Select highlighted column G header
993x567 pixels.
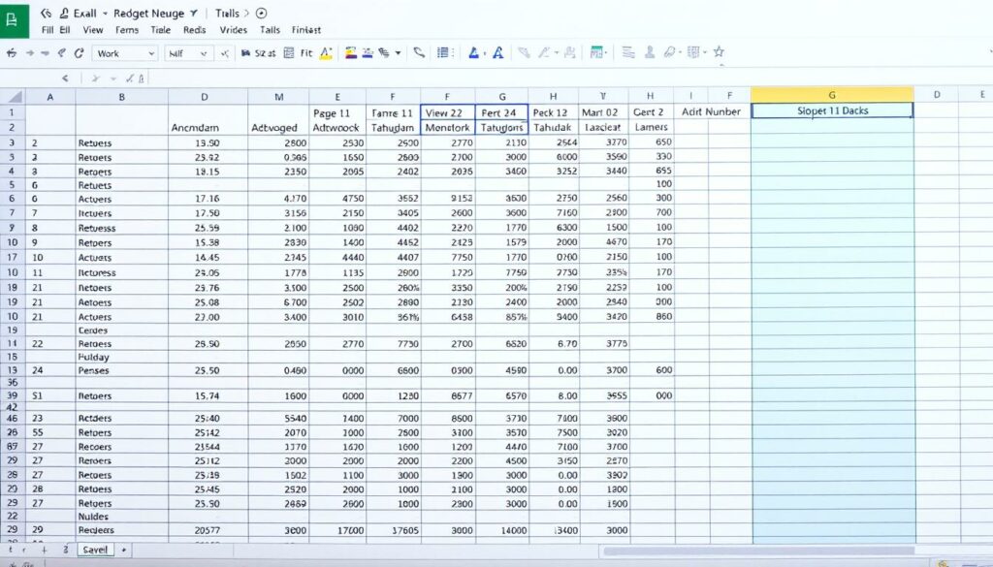(832, 95)
